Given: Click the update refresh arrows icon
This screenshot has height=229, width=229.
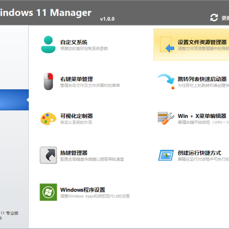Looking at the screenshot, I should pyautogui.click(x=214, y=18).
